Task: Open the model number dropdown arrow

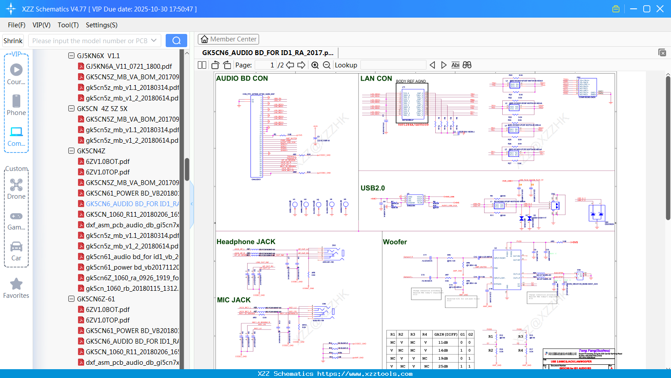Action: [154, 41]
